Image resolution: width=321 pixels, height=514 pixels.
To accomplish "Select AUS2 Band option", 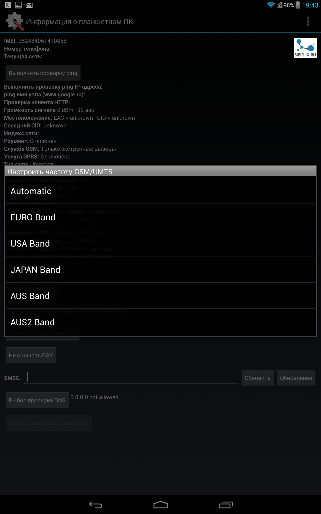I will [x=160, y=322].
